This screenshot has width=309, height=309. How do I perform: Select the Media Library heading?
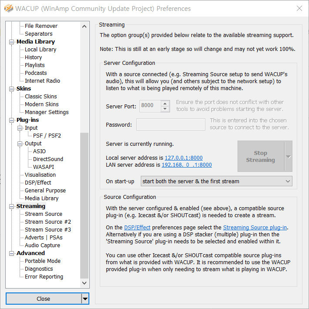pos(36,42)
